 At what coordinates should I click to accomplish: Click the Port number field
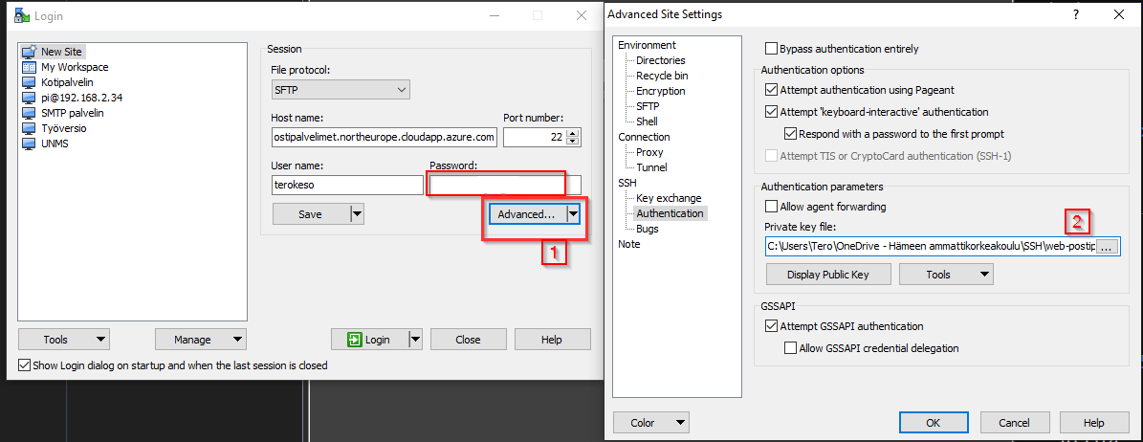point(535,137)
